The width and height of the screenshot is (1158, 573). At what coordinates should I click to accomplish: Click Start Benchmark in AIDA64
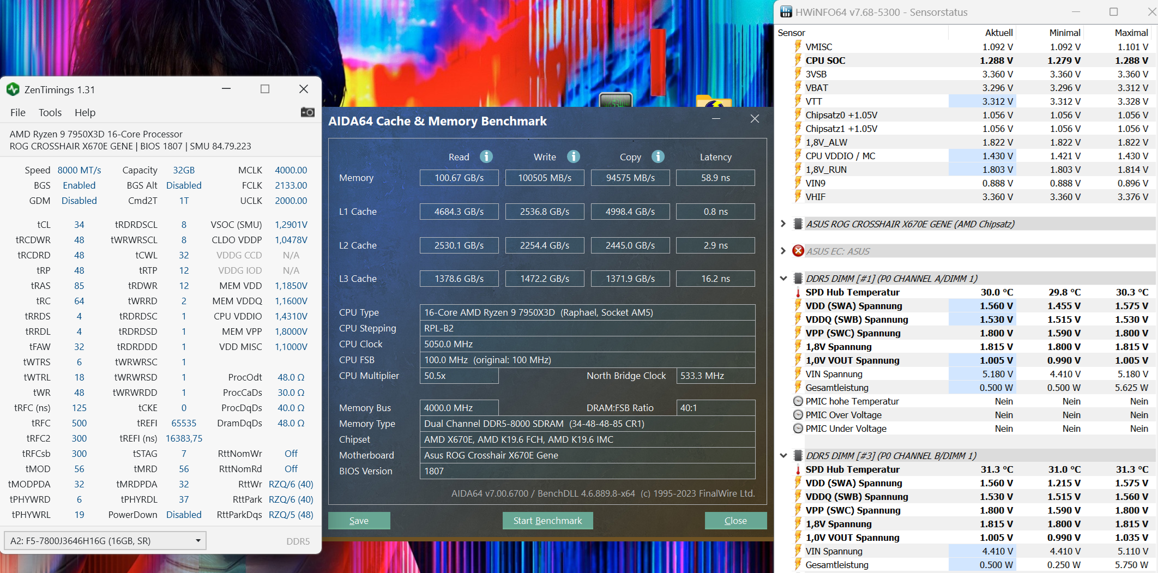(x=547, y=521)
